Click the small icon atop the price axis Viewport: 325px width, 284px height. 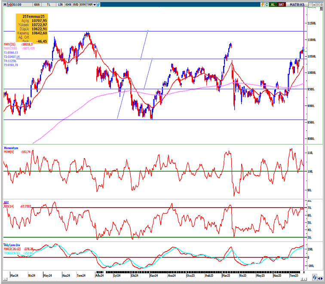[322, 8]
